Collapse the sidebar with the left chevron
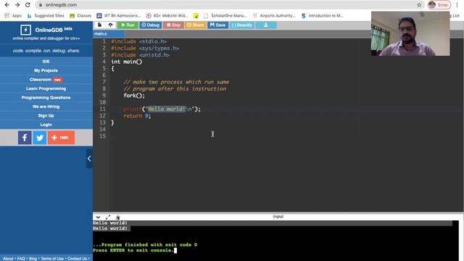 (x=89, y=159)
